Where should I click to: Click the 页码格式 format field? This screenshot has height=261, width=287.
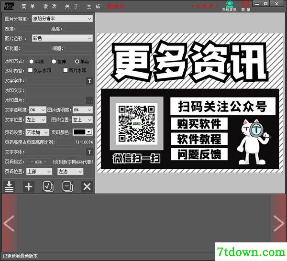point(39,162)
